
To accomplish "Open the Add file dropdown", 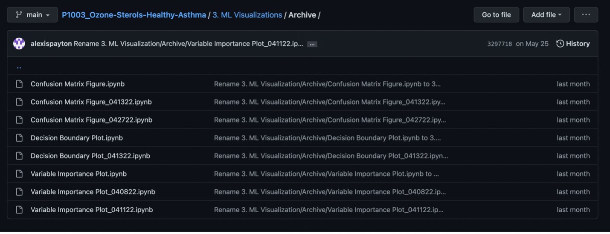I will click(x=546, y=15).
